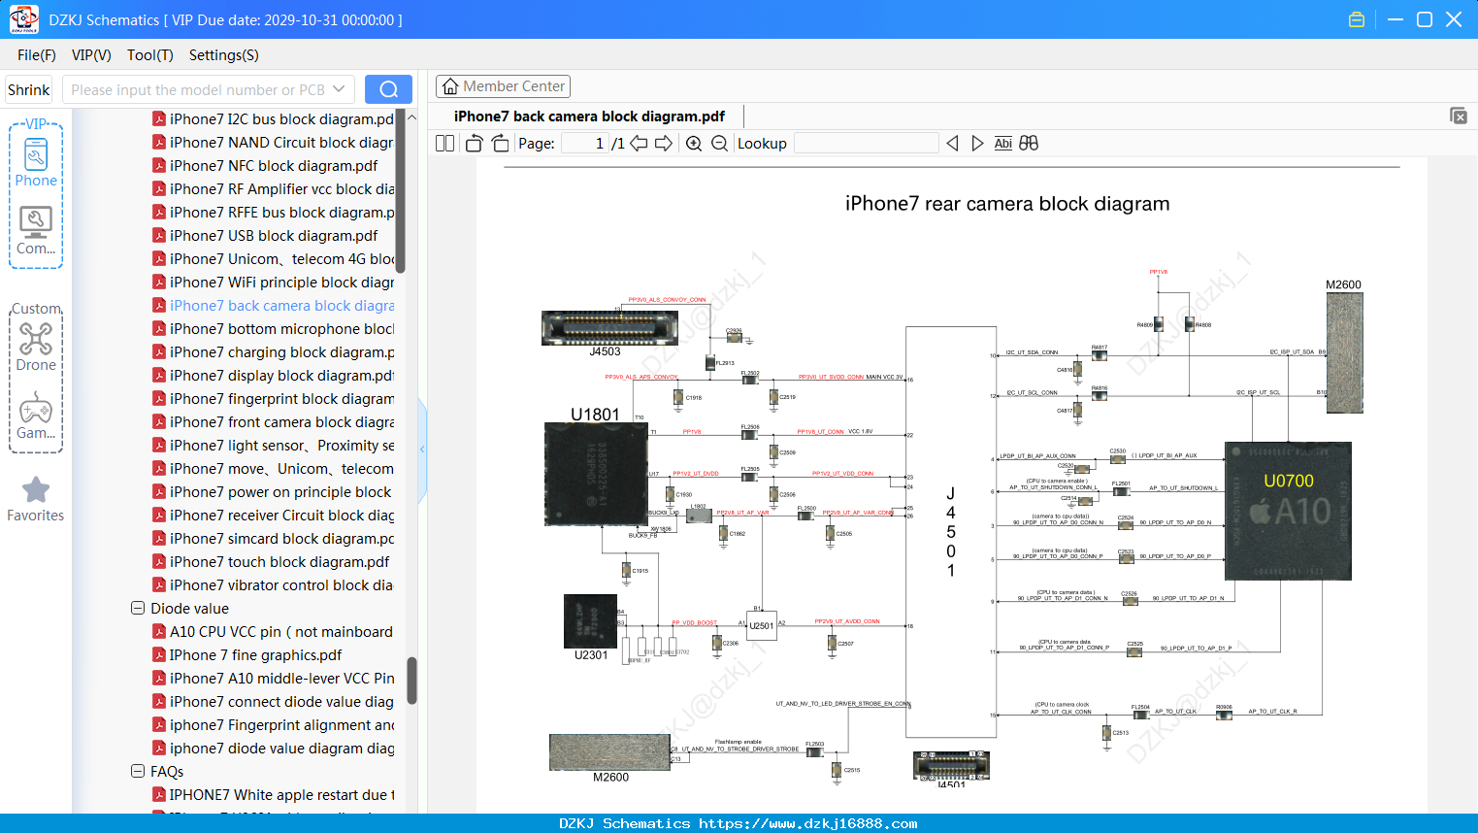Select iPhone7 back camera block diagram in tree
The width and height of the screenshot is (1478, 833).
point(281,306)
